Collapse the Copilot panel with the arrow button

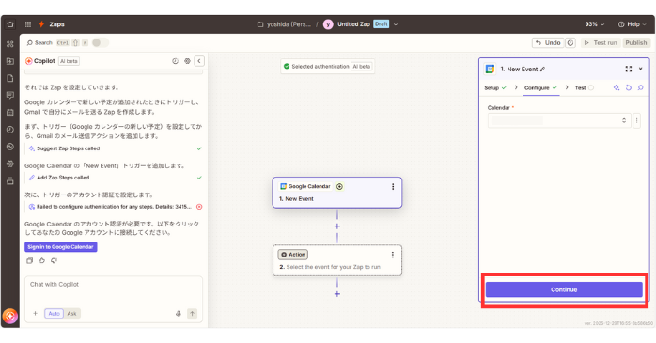click(x=199, y=61)
